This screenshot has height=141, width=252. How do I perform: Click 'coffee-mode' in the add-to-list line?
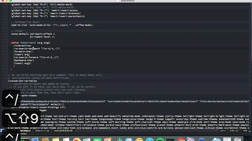pyautogui.click(x=83, y=25)
